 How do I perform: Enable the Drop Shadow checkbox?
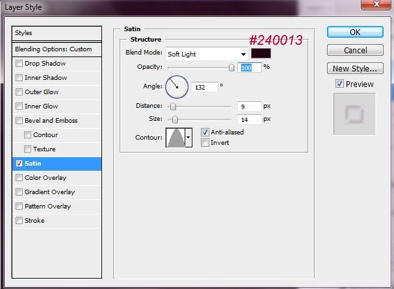19,64
